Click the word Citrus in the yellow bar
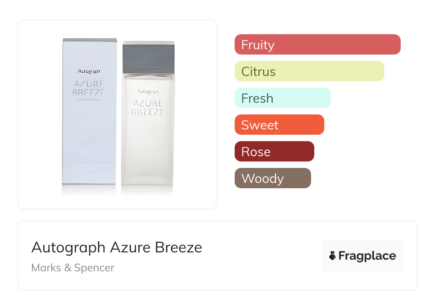Screen dimensions: 435x308 coord(259,72)
